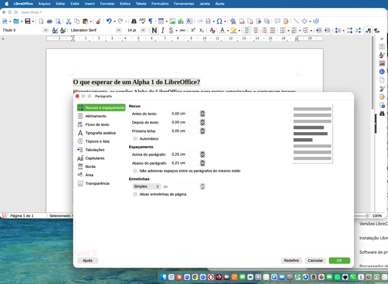Expand the font color dropdown arrow

click(x=228, y=31)
